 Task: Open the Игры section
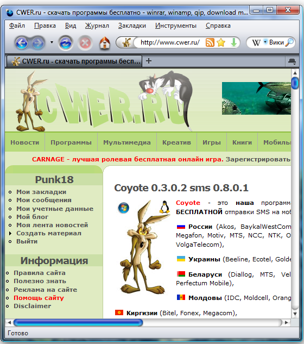pos(212,142)
